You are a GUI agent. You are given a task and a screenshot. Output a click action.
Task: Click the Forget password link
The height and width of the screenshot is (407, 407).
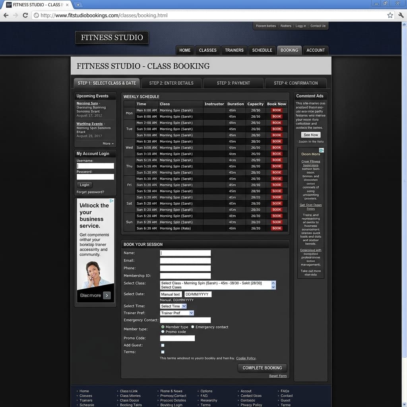90,192
